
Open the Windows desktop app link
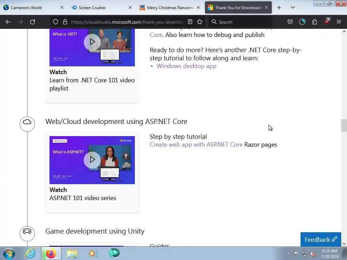186,66
